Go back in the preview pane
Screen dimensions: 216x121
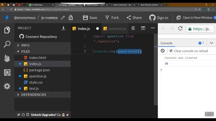[163, 28]
